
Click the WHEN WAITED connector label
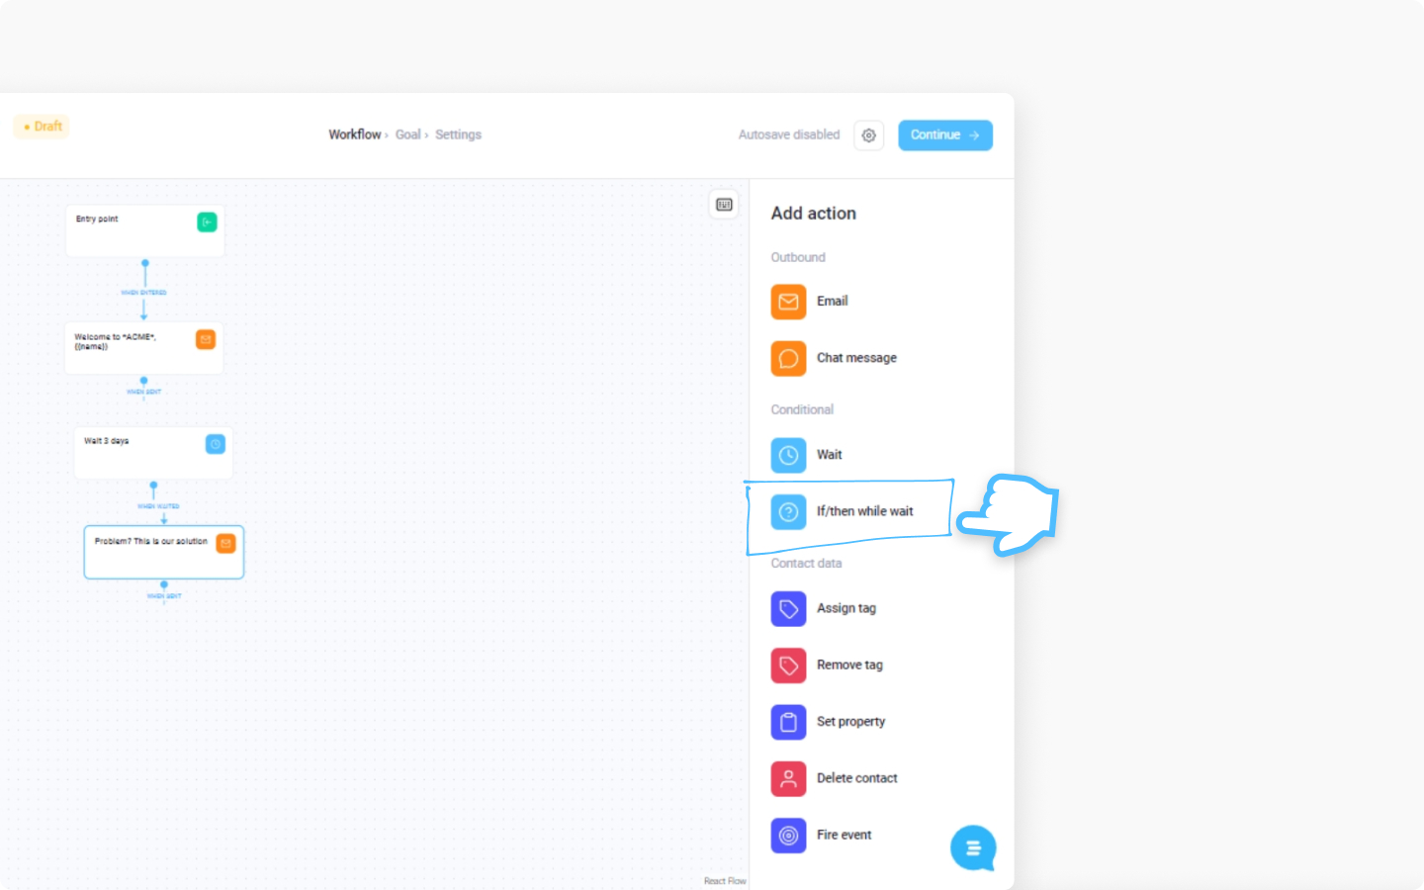click(158, 506)
